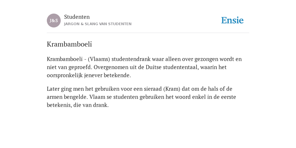Open the Ensie logo link

coord(232,20)
